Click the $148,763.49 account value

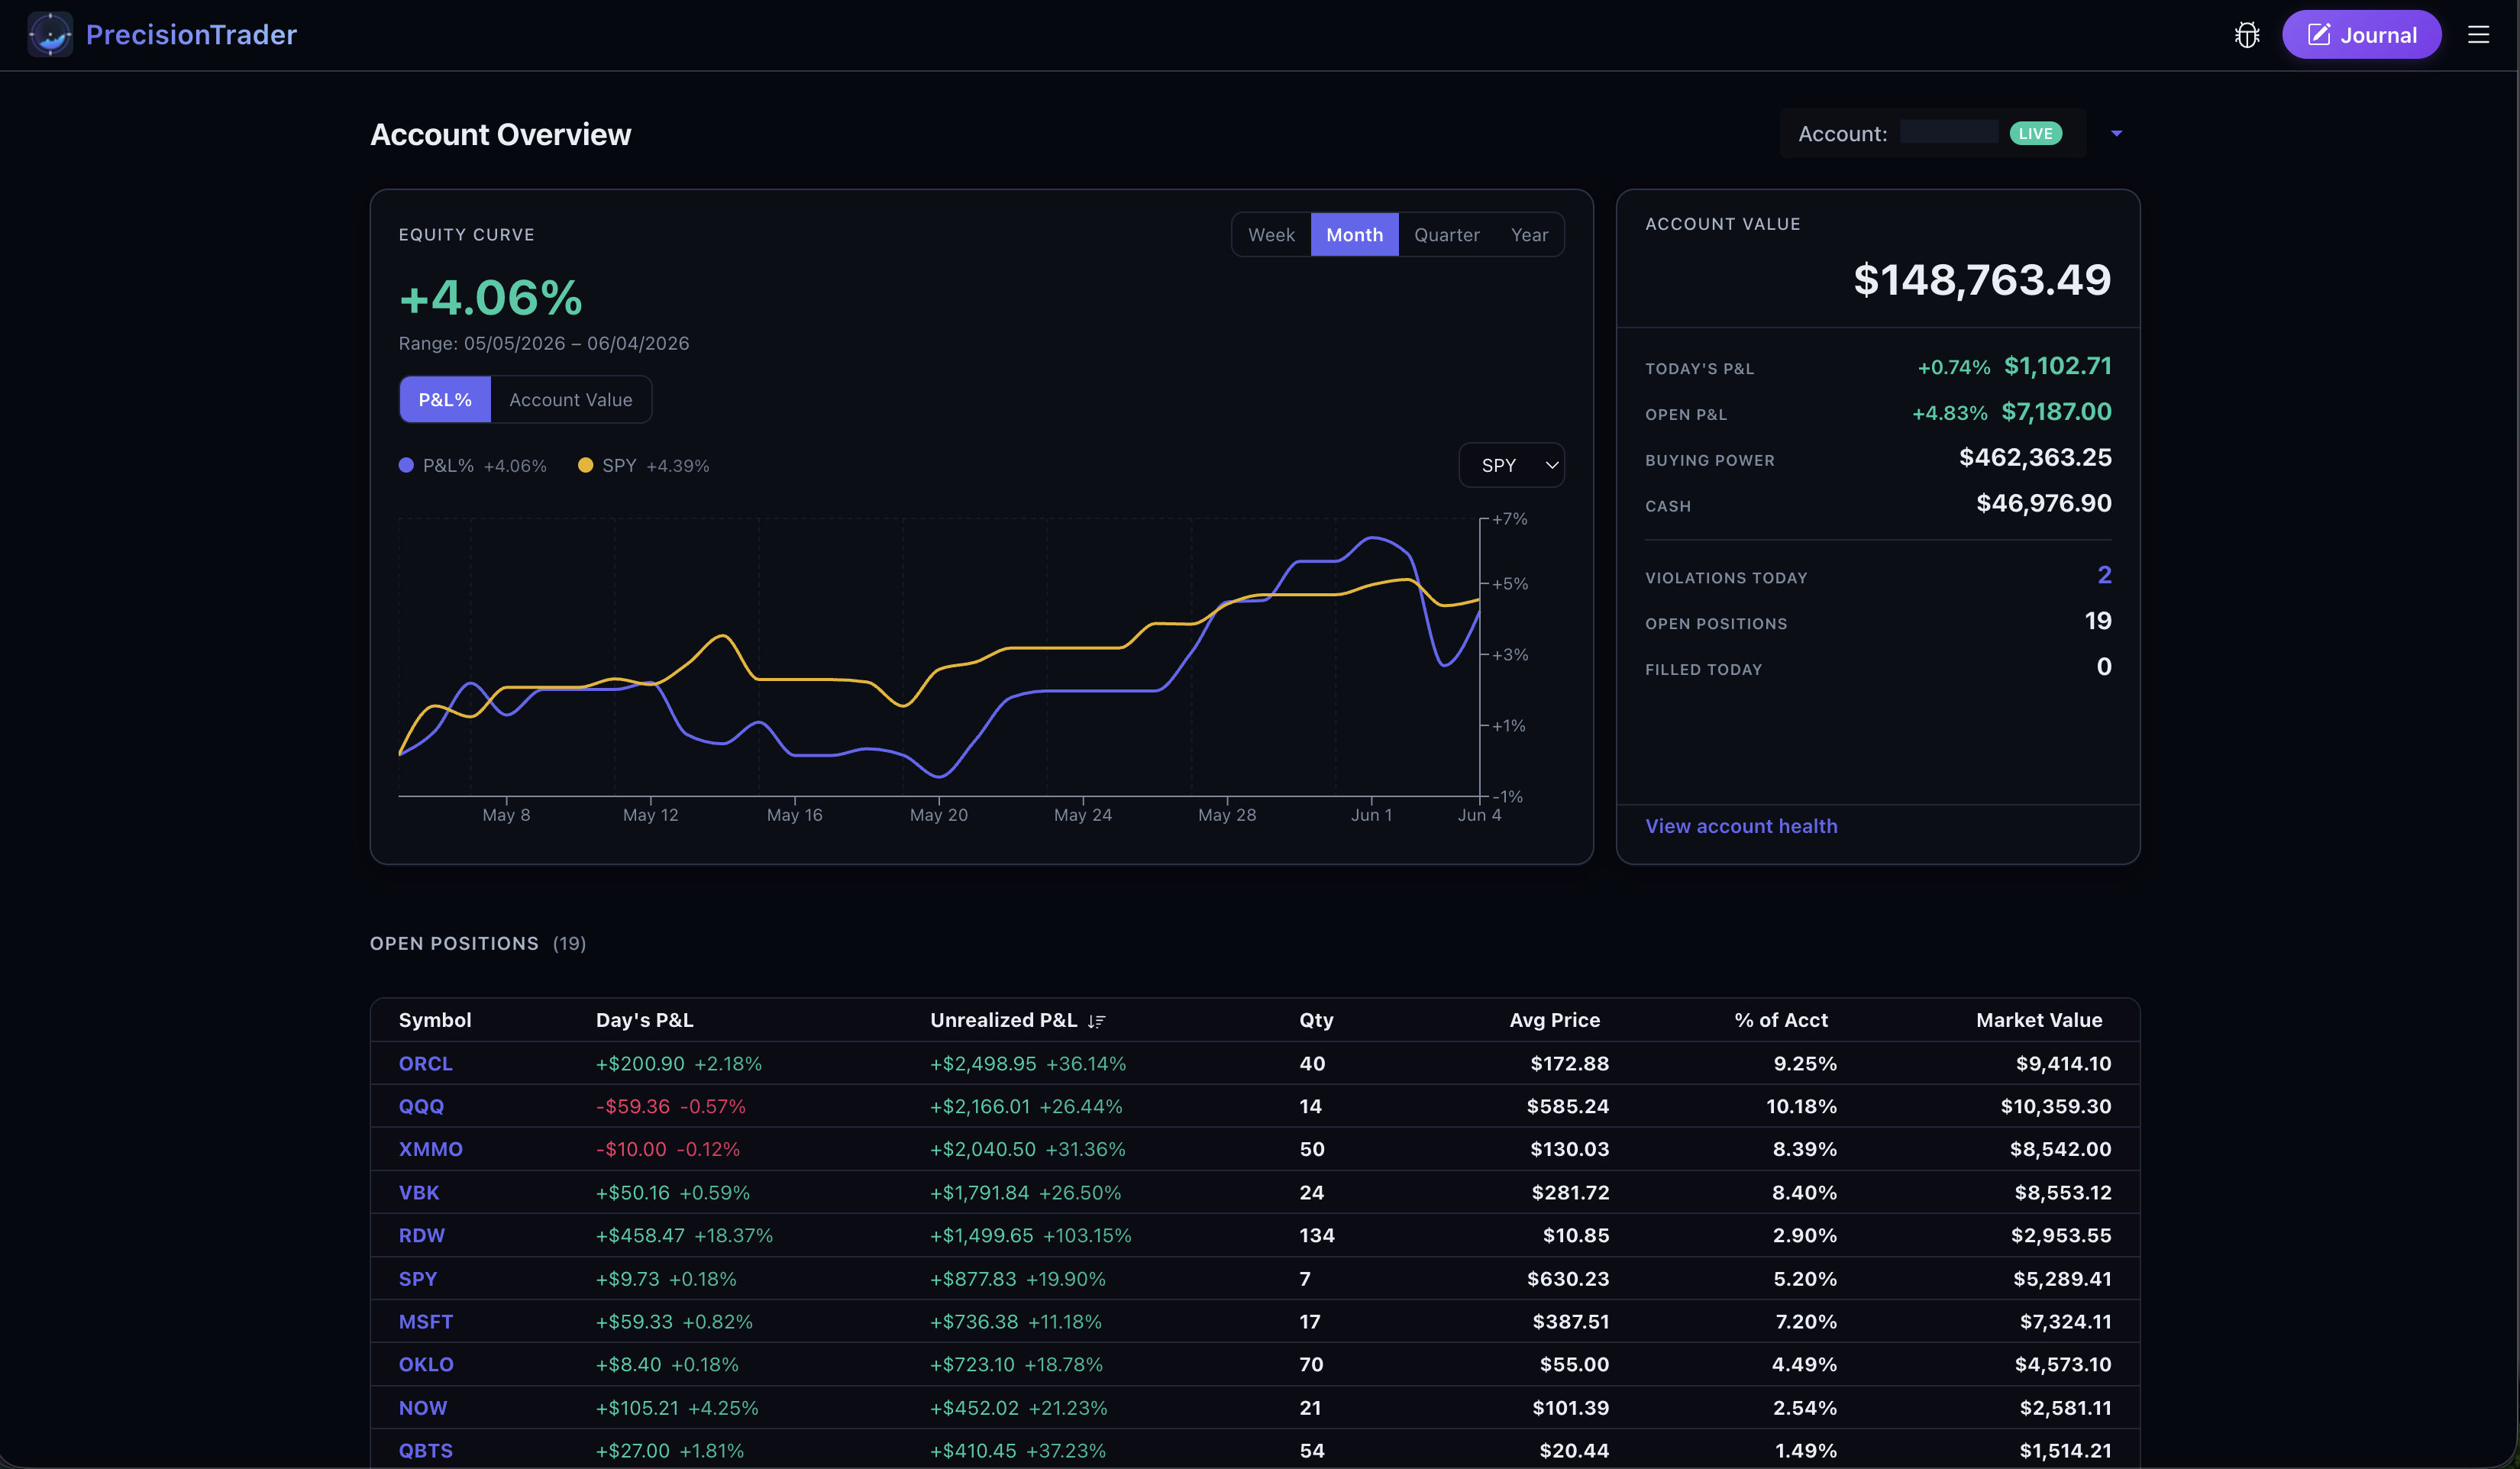coord(1982,280)
